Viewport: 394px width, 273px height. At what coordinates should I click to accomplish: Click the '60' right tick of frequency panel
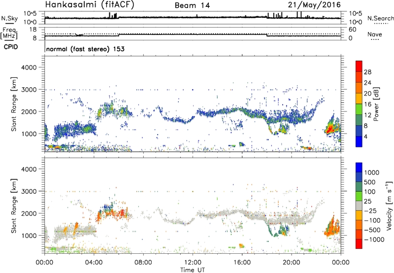[352, 30]
